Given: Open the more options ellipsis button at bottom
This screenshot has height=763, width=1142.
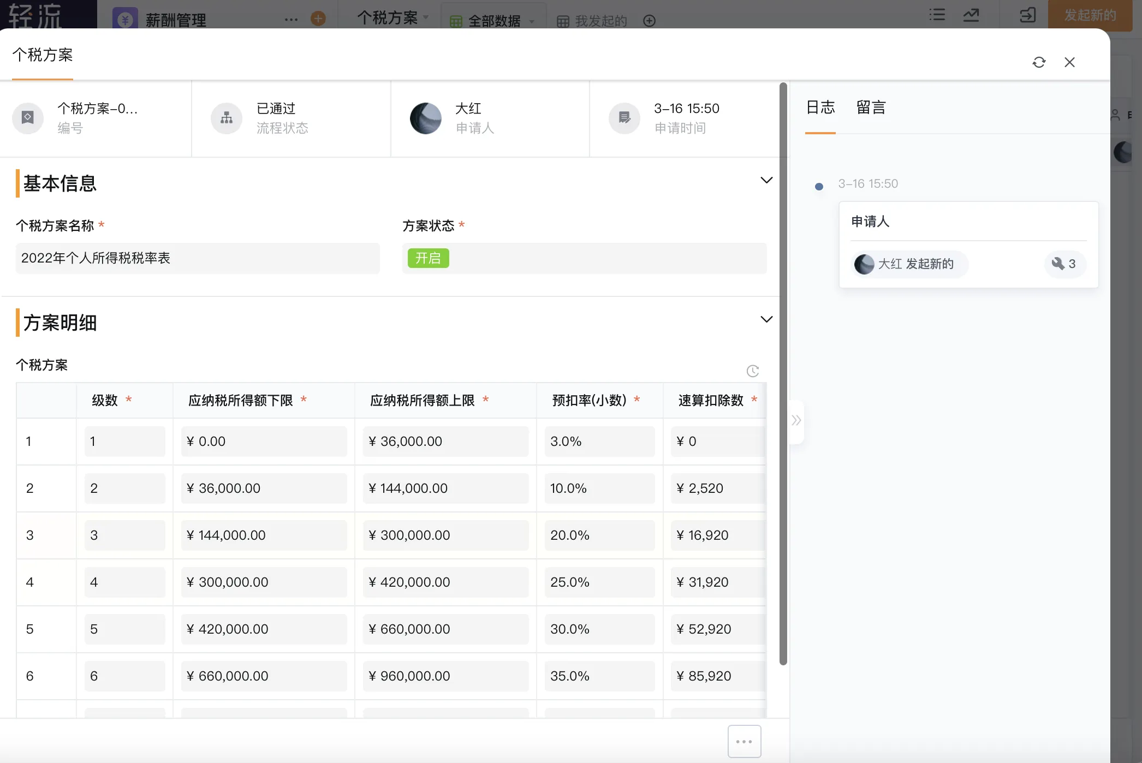Looking at the screenshot, I should (x=744, y=741).
